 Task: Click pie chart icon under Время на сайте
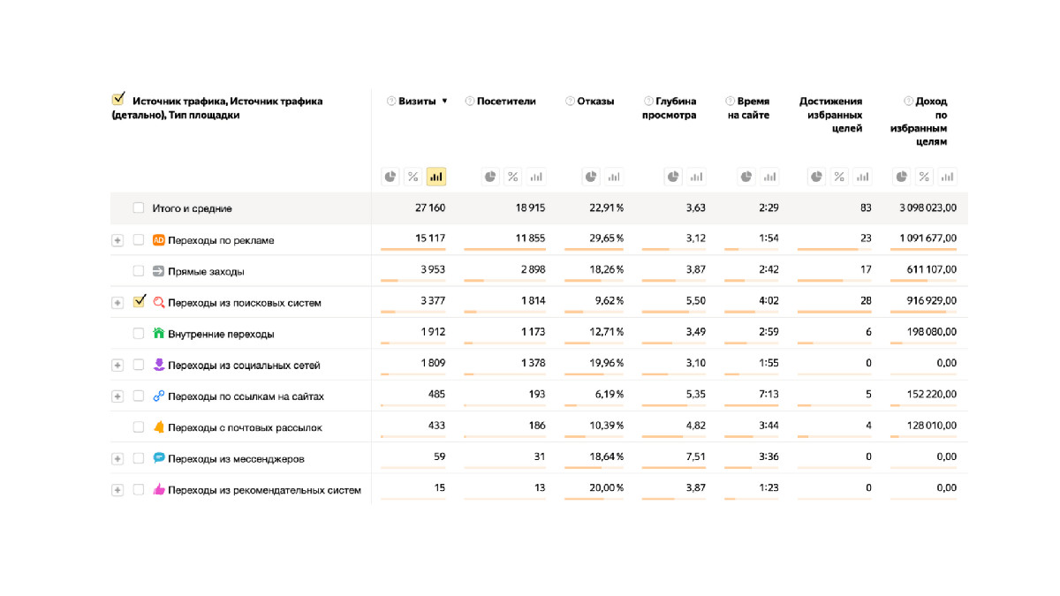coord(746,177)
